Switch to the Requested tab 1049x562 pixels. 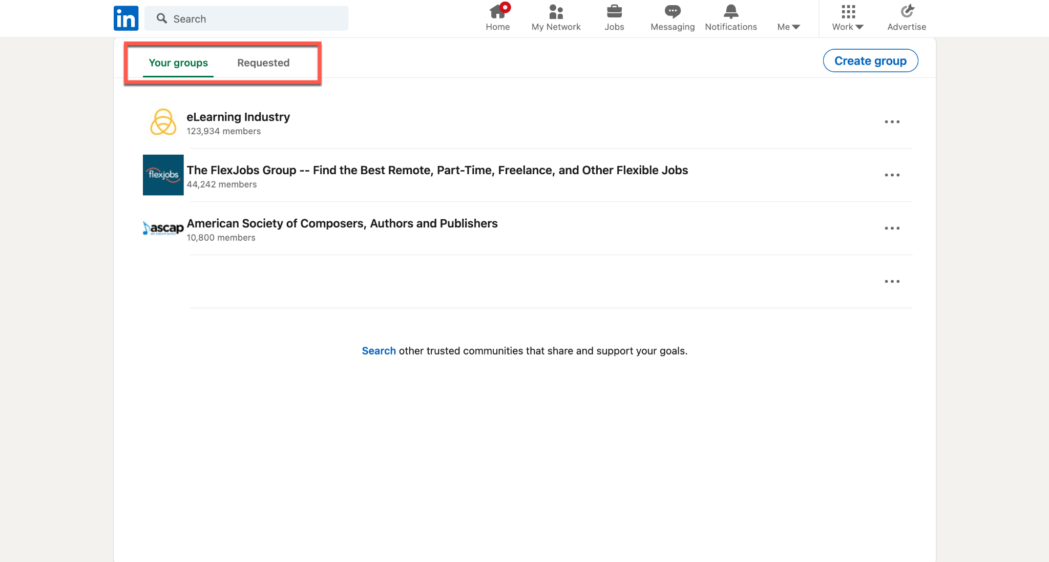pyautogui.click(x=263, y=63)
